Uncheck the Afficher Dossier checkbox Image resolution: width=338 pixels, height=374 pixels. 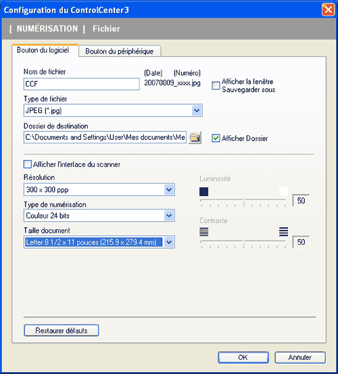[x=216, y=138]
